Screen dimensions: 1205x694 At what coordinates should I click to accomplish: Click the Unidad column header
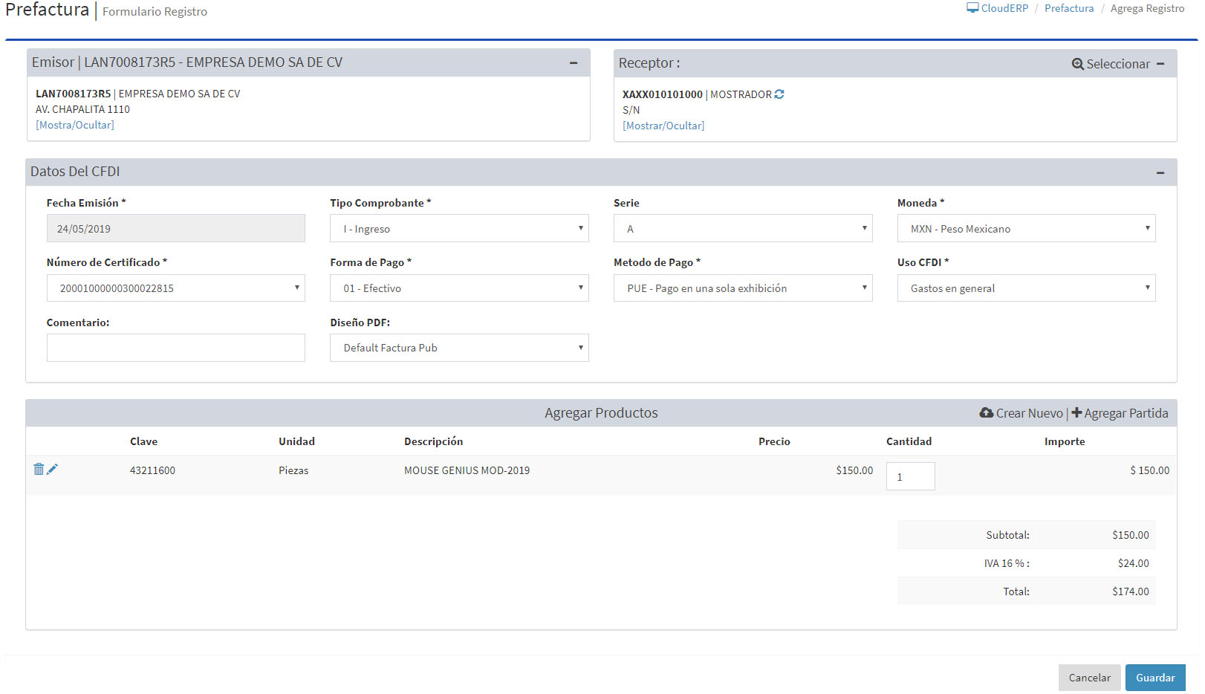tap(296, 441)
